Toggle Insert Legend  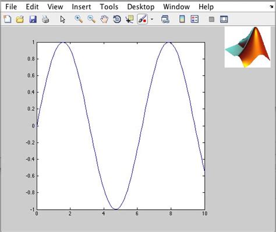[194, 19]
